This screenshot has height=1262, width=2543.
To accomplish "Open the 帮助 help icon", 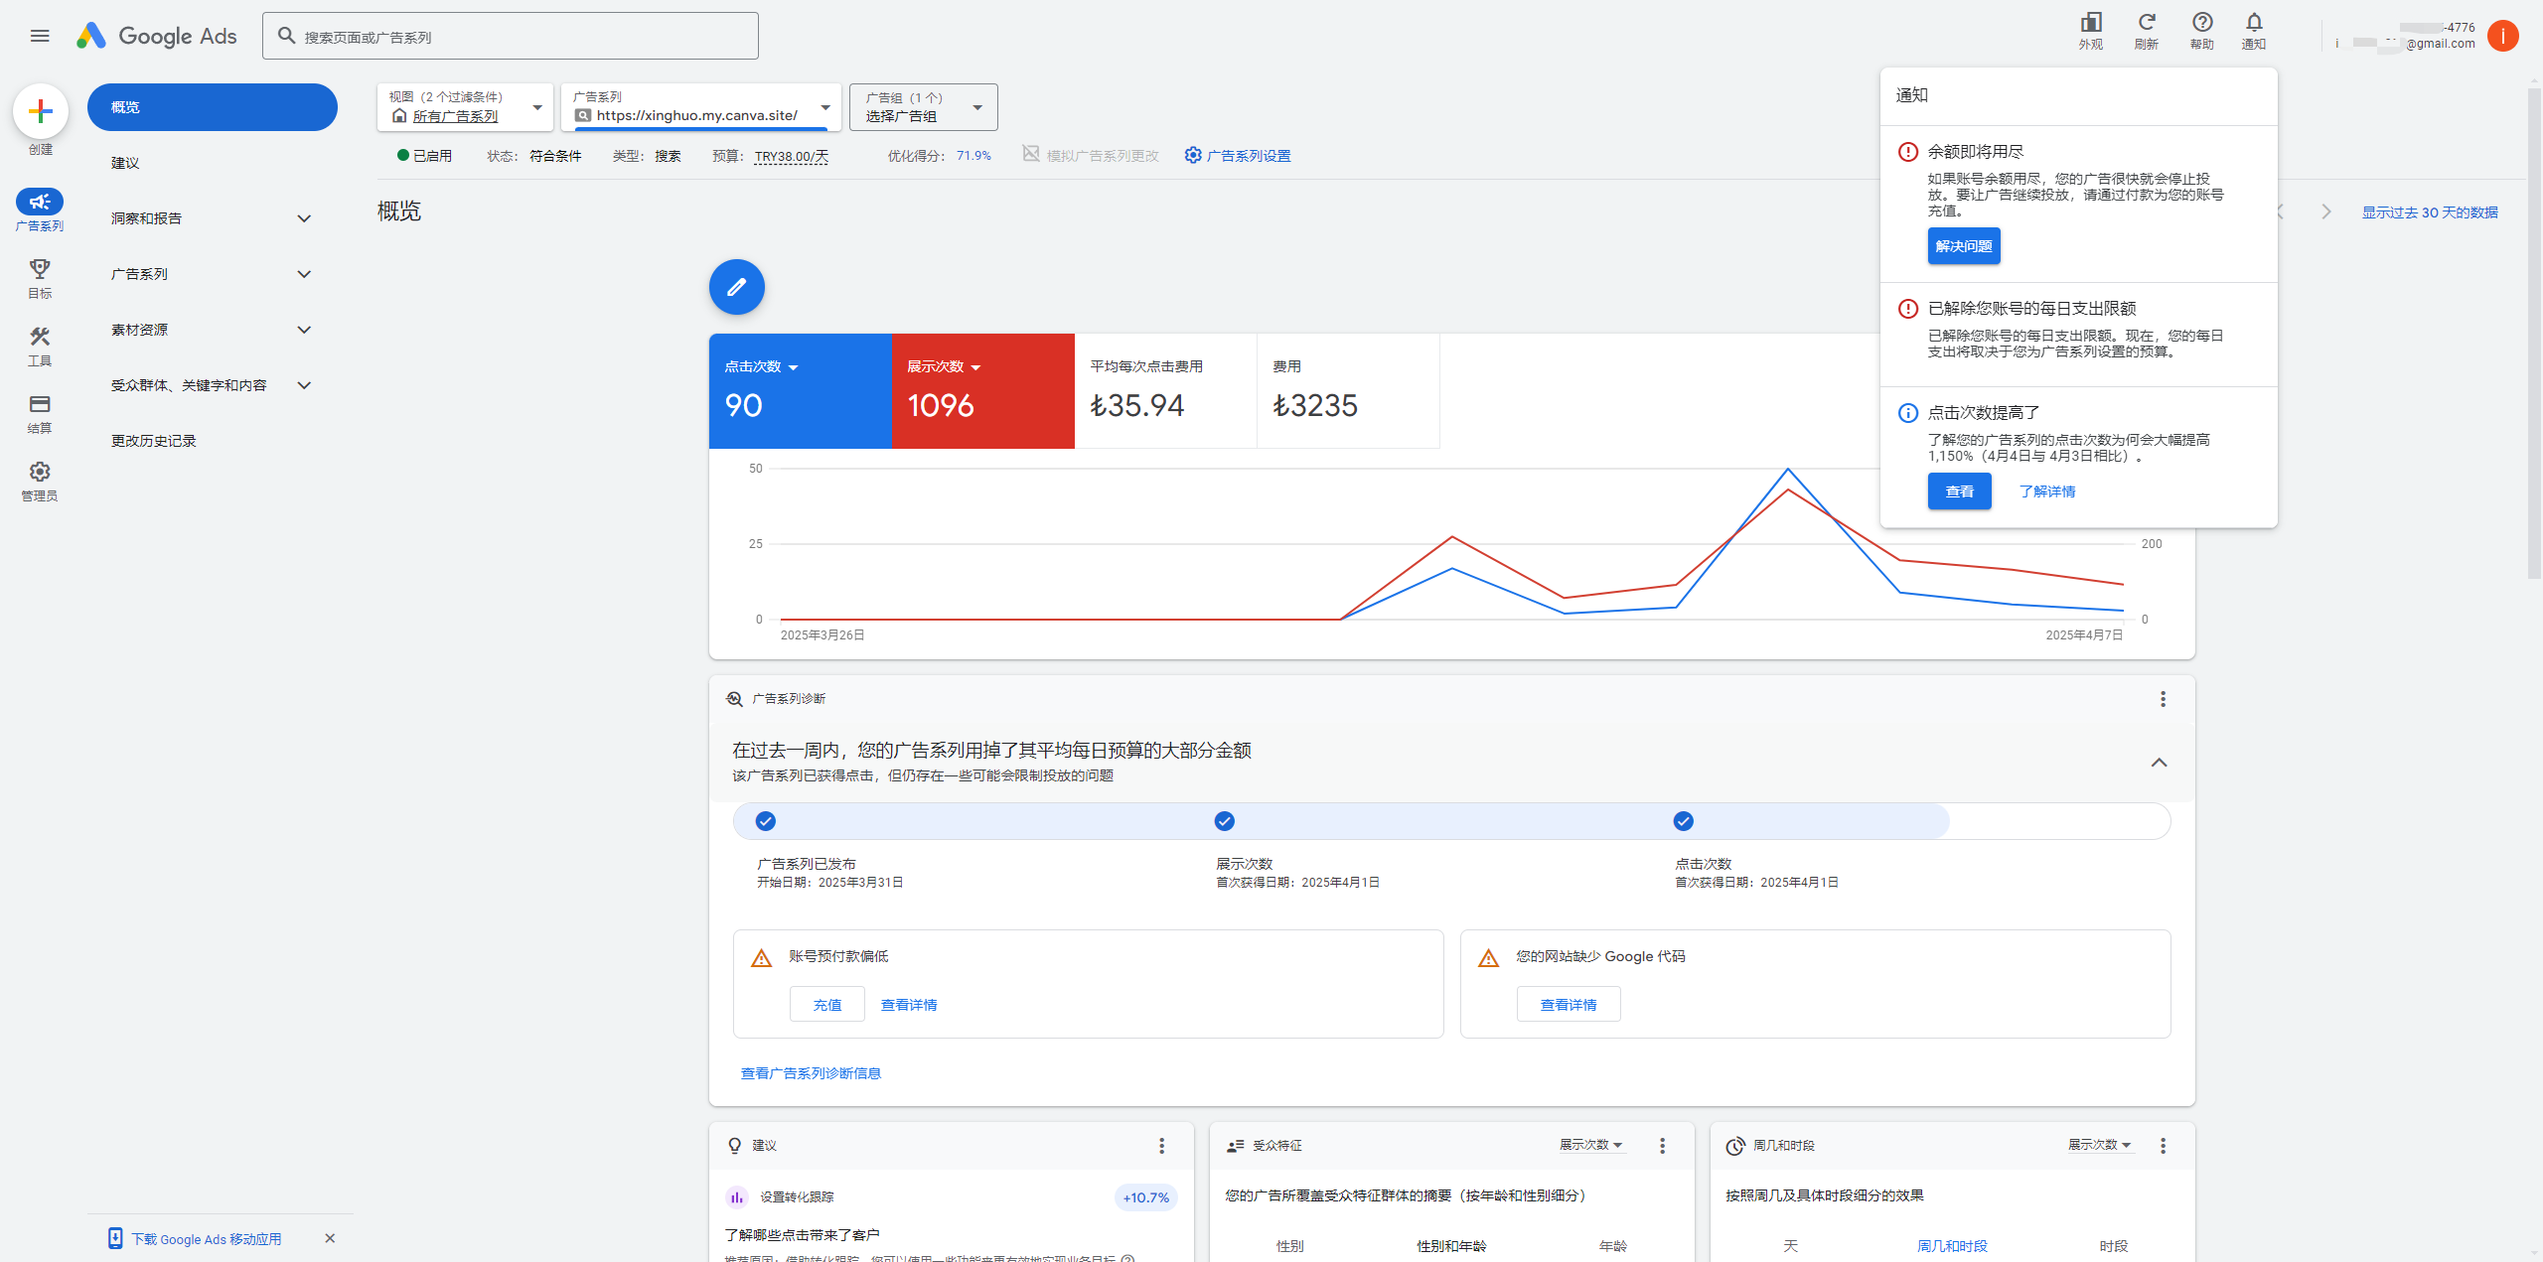I will 2202,23.
